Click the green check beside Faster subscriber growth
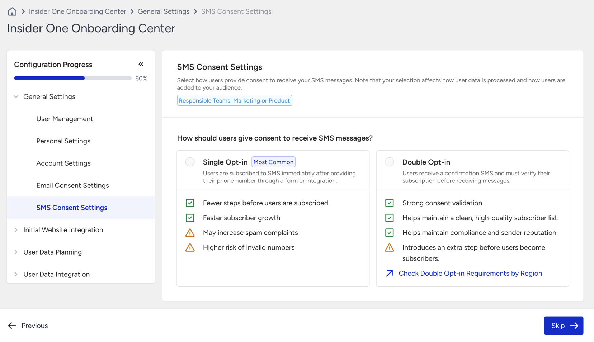The image size is (594, 342). click(190, 218)
